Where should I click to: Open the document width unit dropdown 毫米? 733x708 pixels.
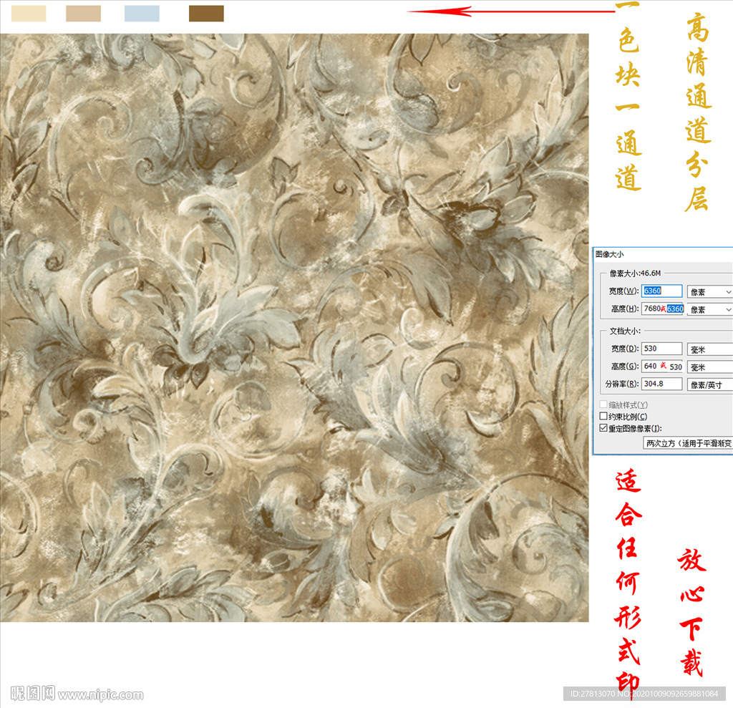click(x=709, y=349)
